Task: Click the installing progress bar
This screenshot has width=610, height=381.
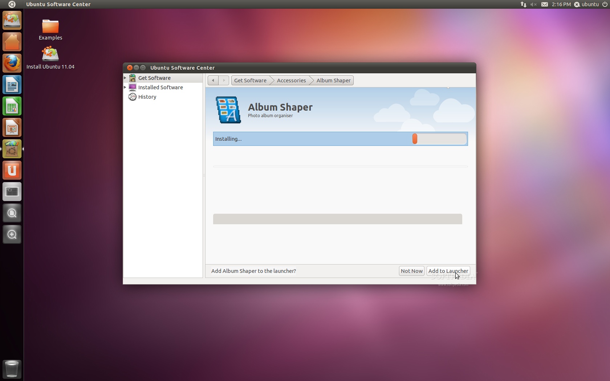Action: pos(439,139)
